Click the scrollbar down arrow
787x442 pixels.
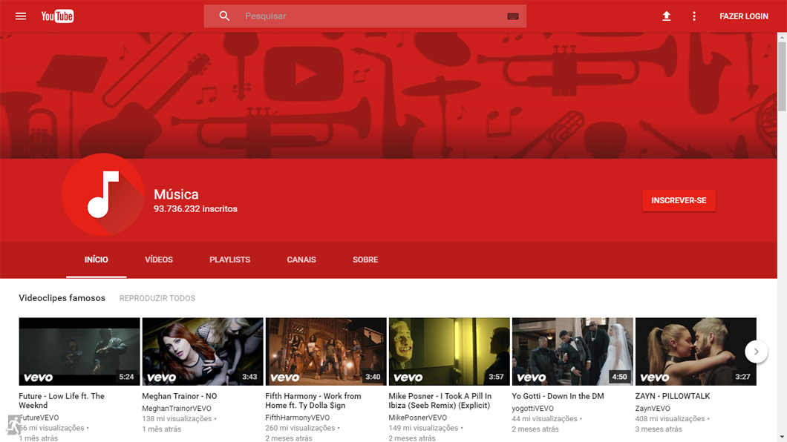coord(782,437)
